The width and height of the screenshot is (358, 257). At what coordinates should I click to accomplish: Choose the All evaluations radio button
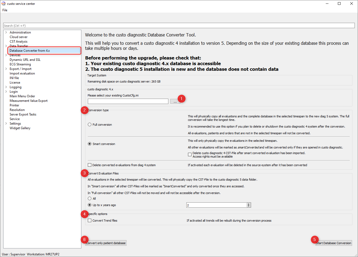tap(90, 199)
